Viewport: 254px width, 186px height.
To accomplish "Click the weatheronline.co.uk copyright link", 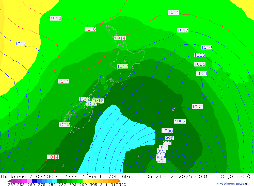I will click(233, 184).
